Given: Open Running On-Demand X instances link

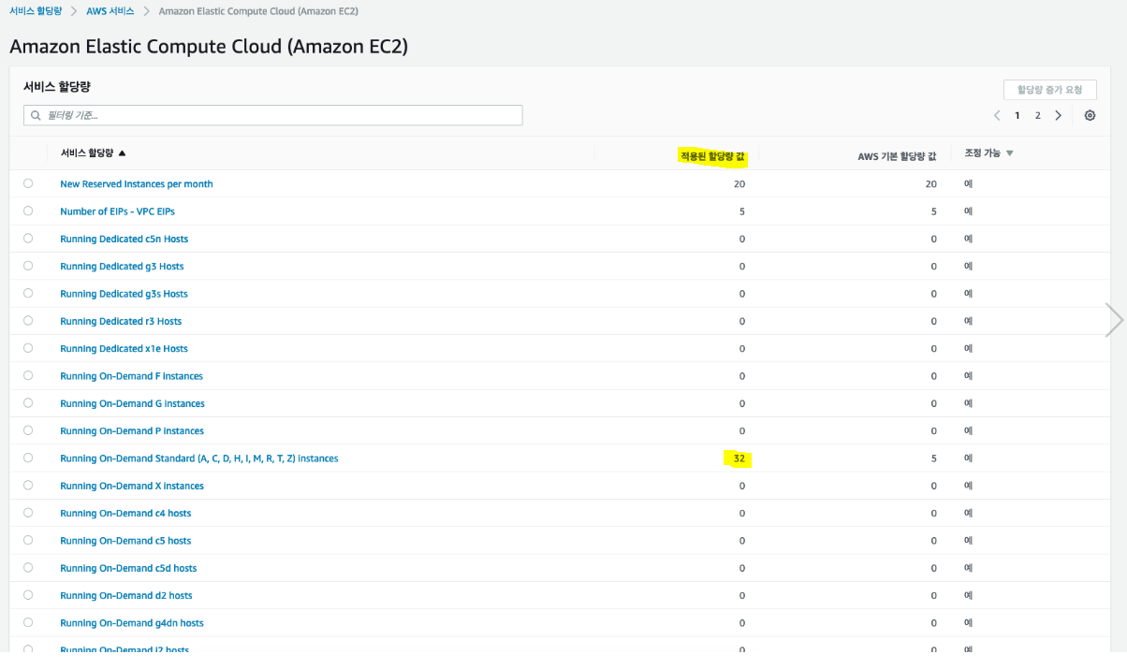Looking at the screenshot, I should [x=132, y=486].
